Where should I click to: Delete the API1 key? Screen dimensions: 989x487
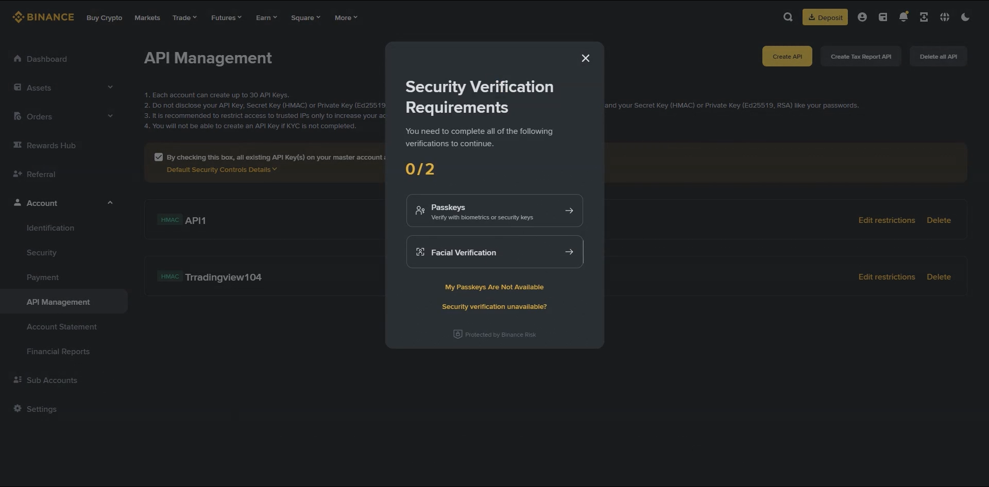click(x=939, y=220)
